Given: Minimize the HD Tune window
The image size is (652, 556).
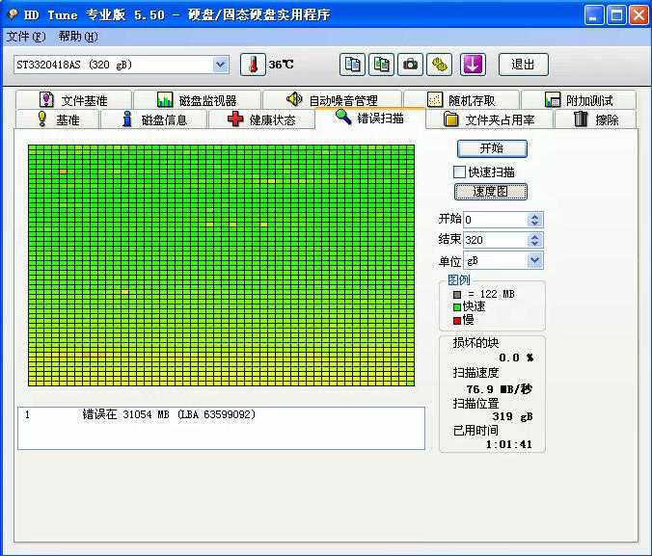Looking at the screenshot, I should pos(594,15).
